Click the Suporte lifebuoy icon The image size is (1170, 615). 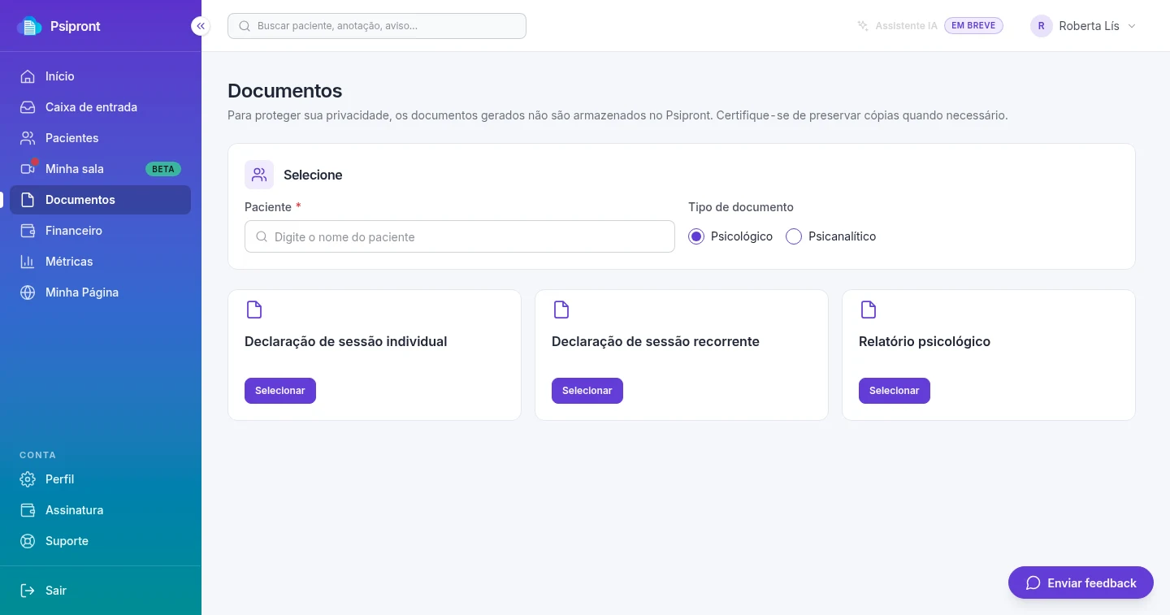pos(28,541)
